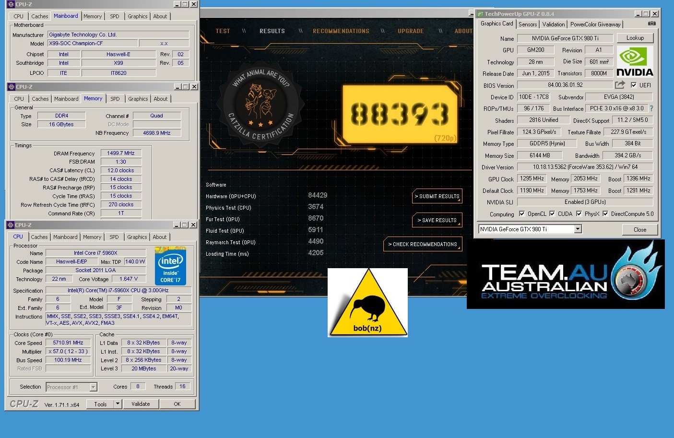The height and width of the screenshot is (438, 674).
Task: Click the Hardware (GPU+CPU) score 84429
Action: coord(318,195)
